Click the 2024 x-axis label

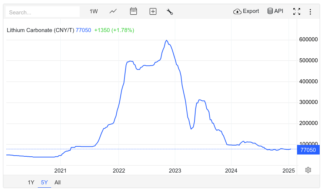coord(231,171)
